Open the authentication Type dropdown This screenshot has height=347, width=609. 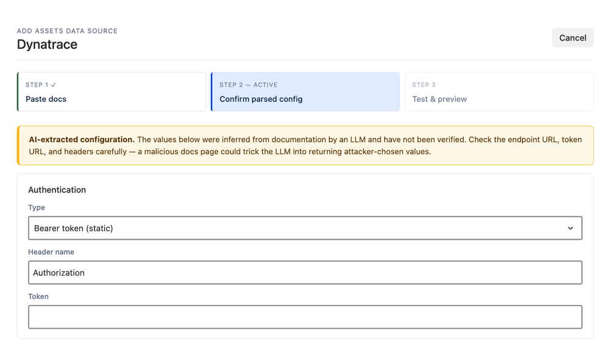tap(305, 228)
